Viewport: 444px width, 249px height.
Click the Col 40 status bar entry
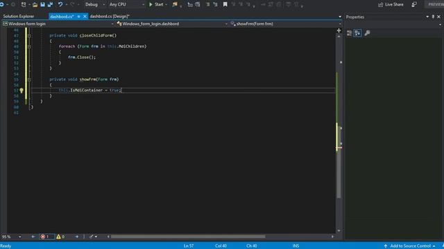(x=221, y=246)
